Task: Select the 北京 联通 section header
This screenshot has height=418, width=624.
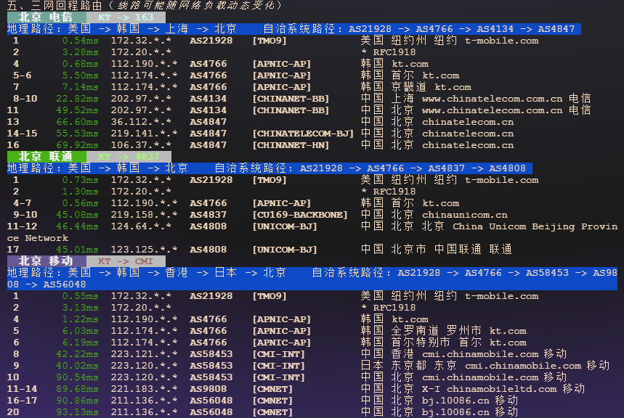Action: click(x=45, y=156)
